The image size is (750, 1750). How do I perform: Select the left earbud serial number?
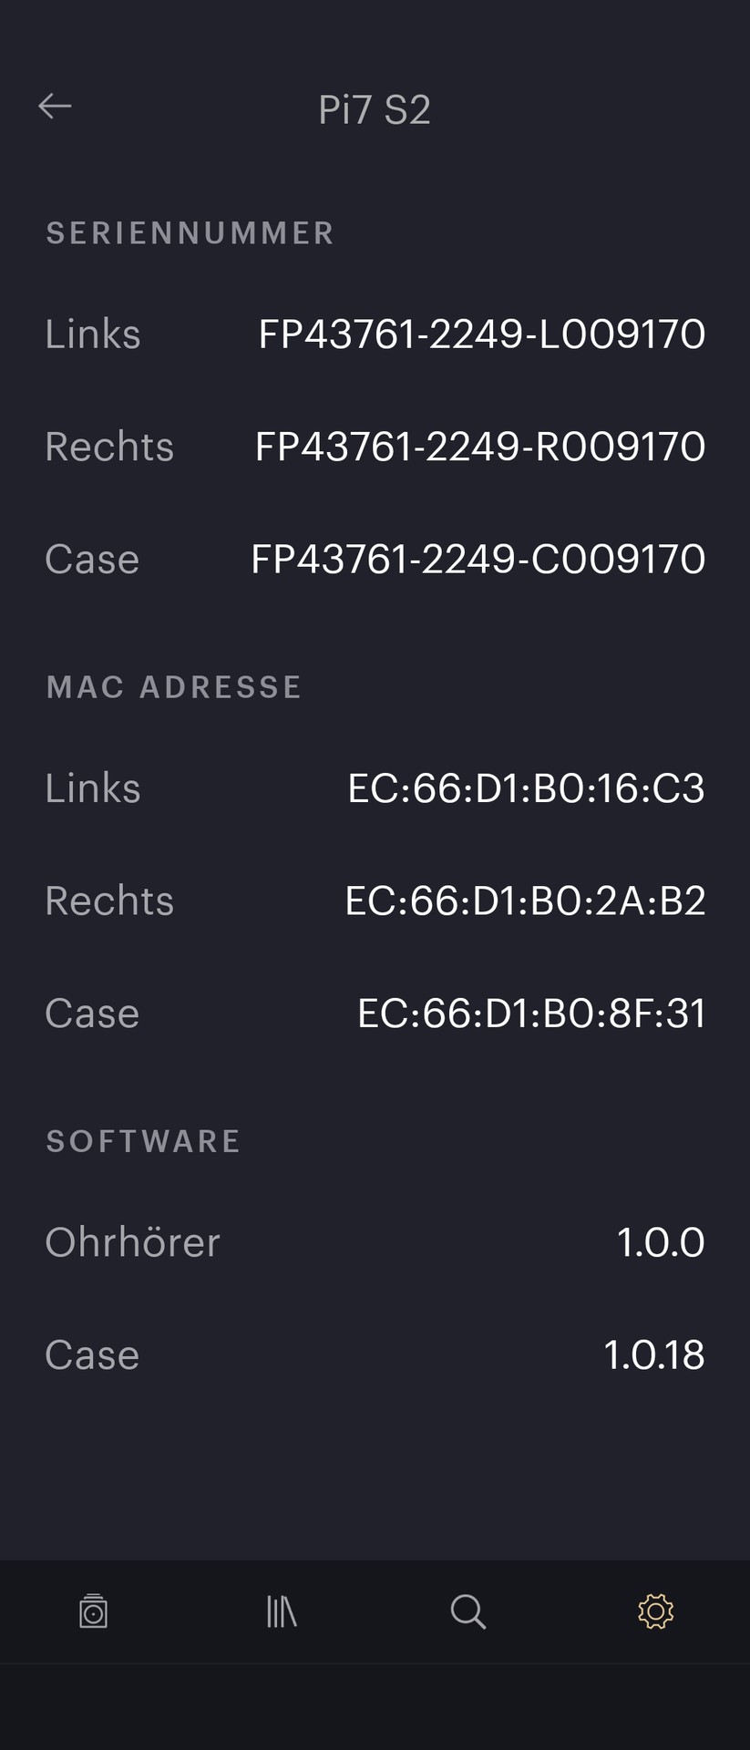pyautogui.click(x=481, y=335)
